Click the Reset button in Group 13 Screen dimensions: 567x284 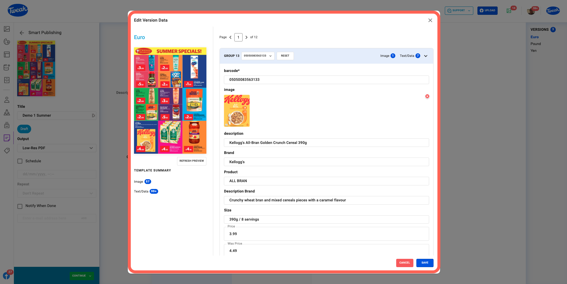pos(285,56)
